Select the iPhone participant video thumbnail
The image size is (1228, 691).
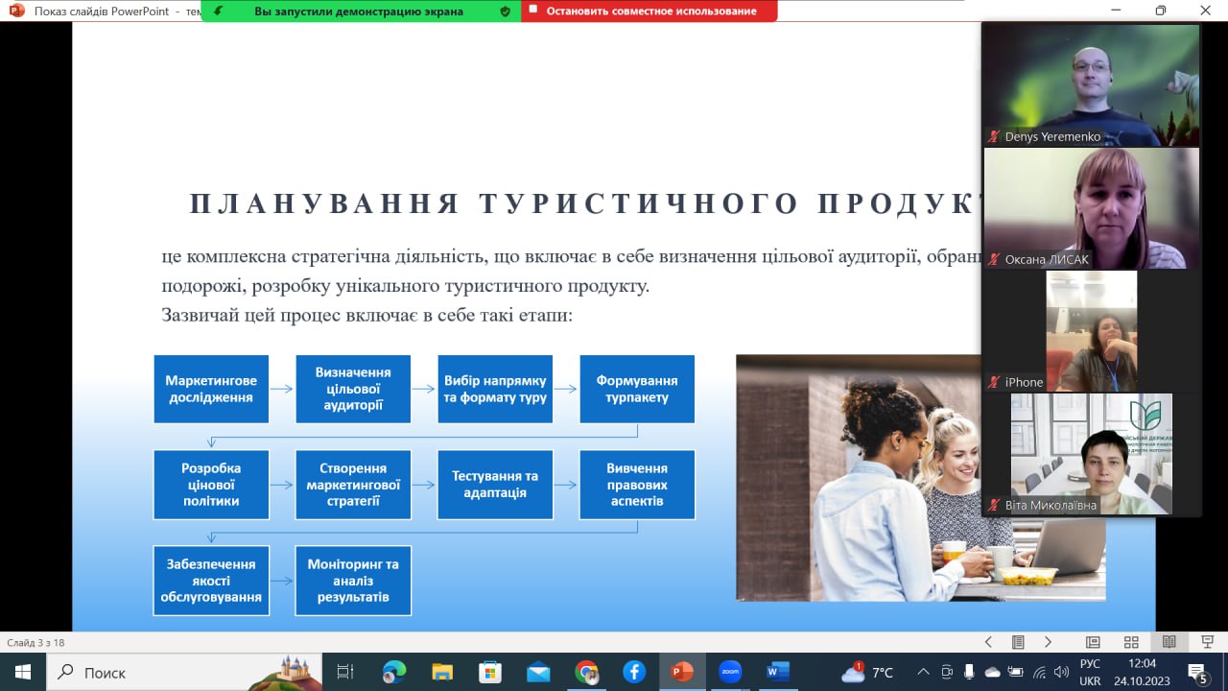(1092, 331)
